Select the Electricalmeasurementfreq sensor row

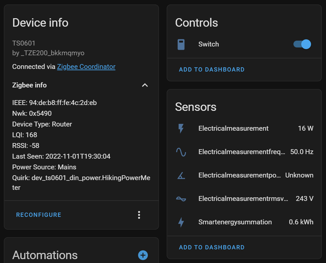click(242, 152)
